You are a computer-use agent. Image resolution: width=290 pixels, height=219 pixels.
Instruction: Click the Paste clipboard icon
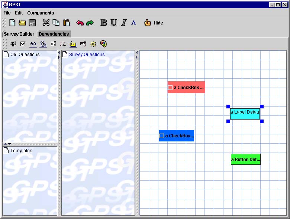pyautogui.click(x=67, y=23)
